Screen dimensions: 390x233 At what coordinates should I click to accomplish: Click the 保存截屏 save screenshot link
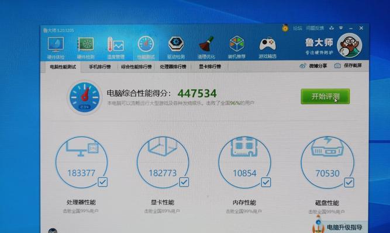353,66
